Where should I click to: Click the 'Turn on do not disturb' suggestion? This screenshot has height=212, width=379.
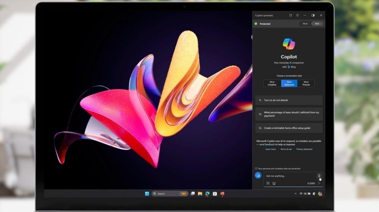click(x=289, y=100)
